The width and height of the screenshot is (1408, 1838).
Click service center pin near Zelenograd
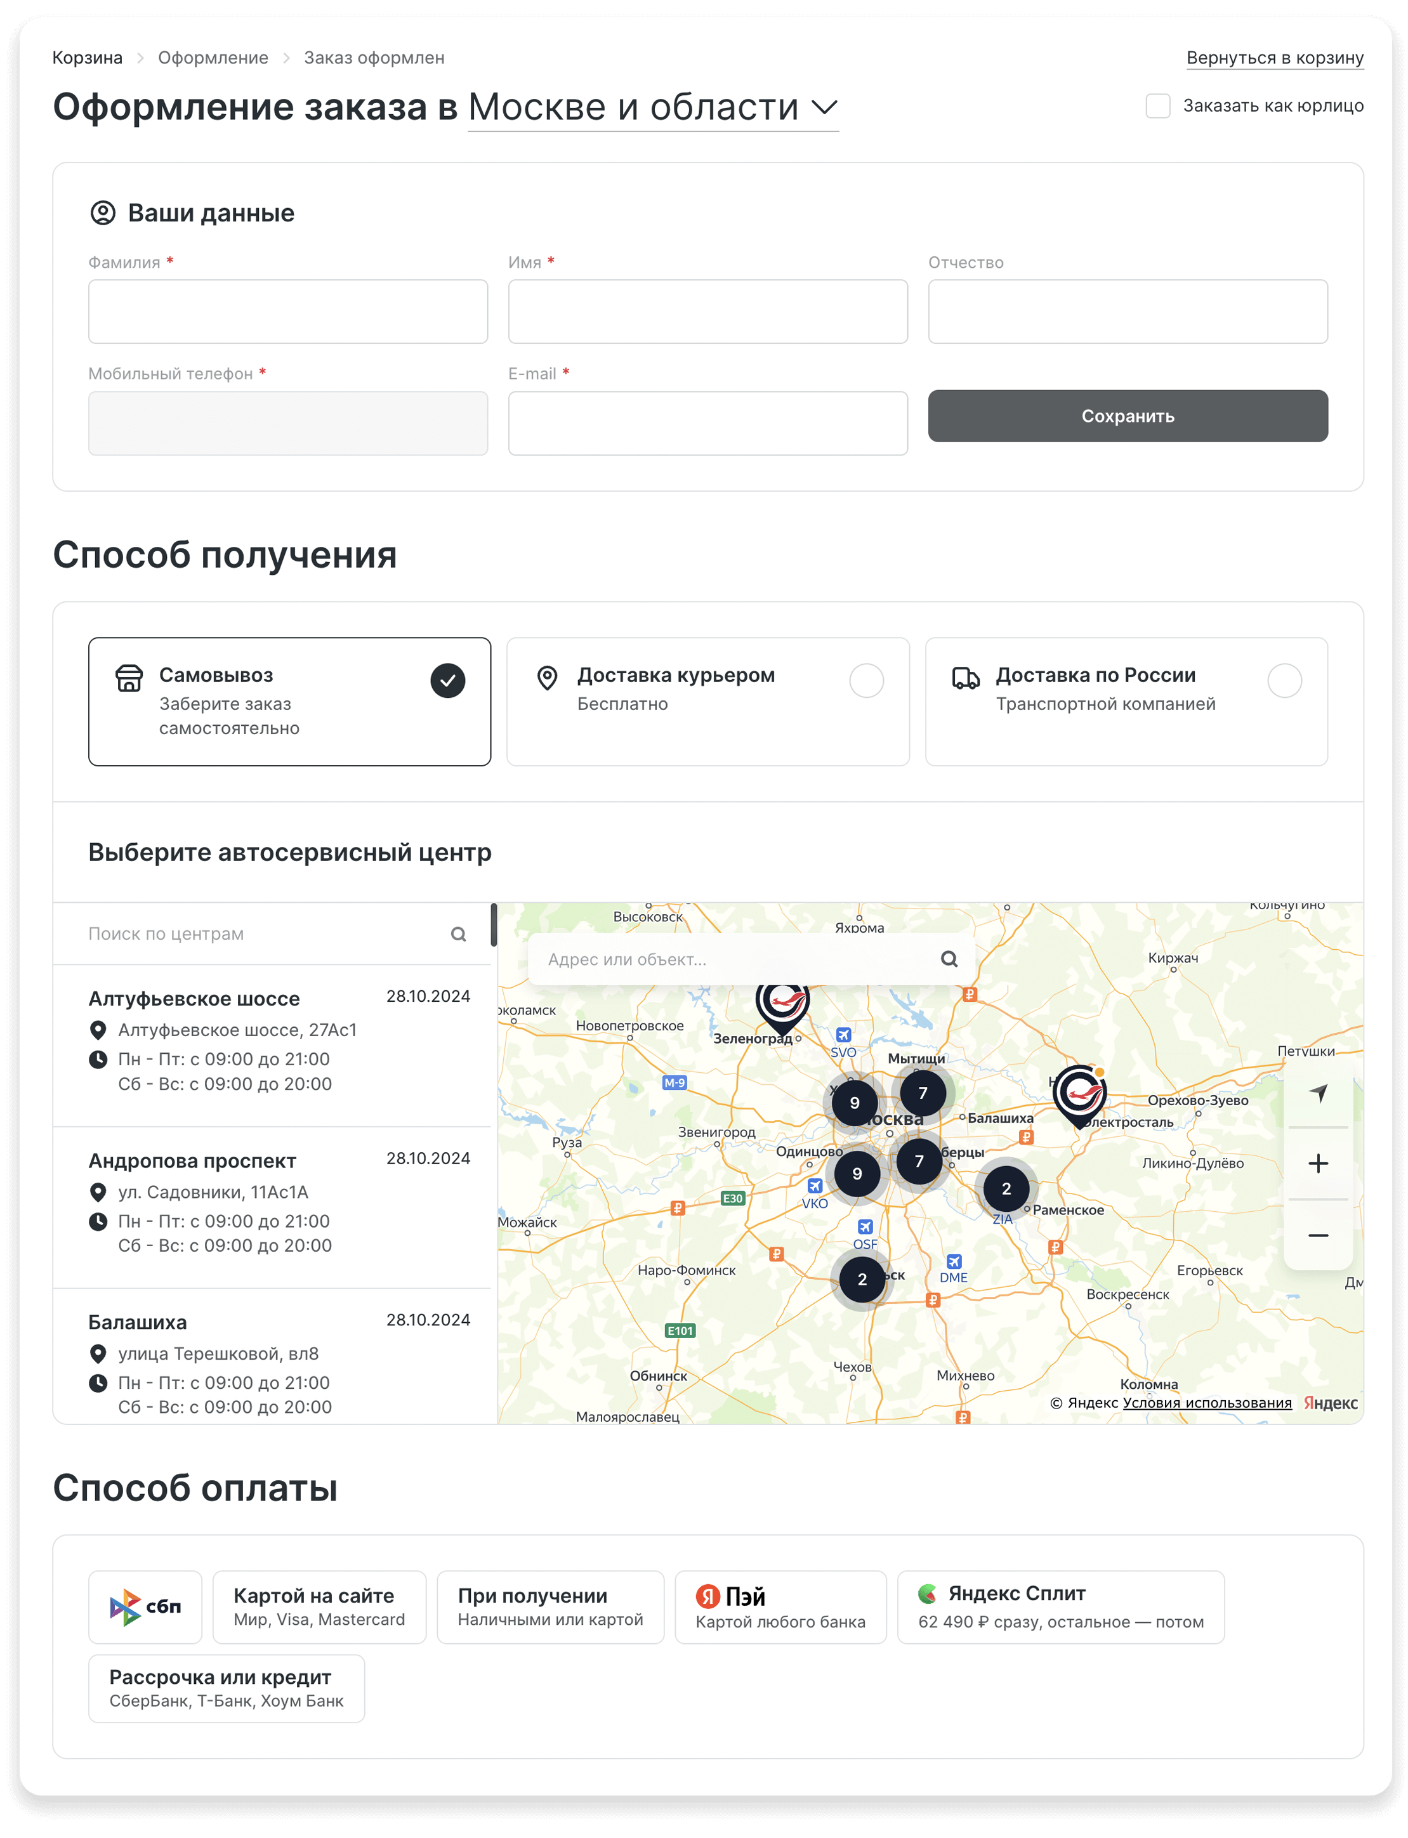point(782,1003)
